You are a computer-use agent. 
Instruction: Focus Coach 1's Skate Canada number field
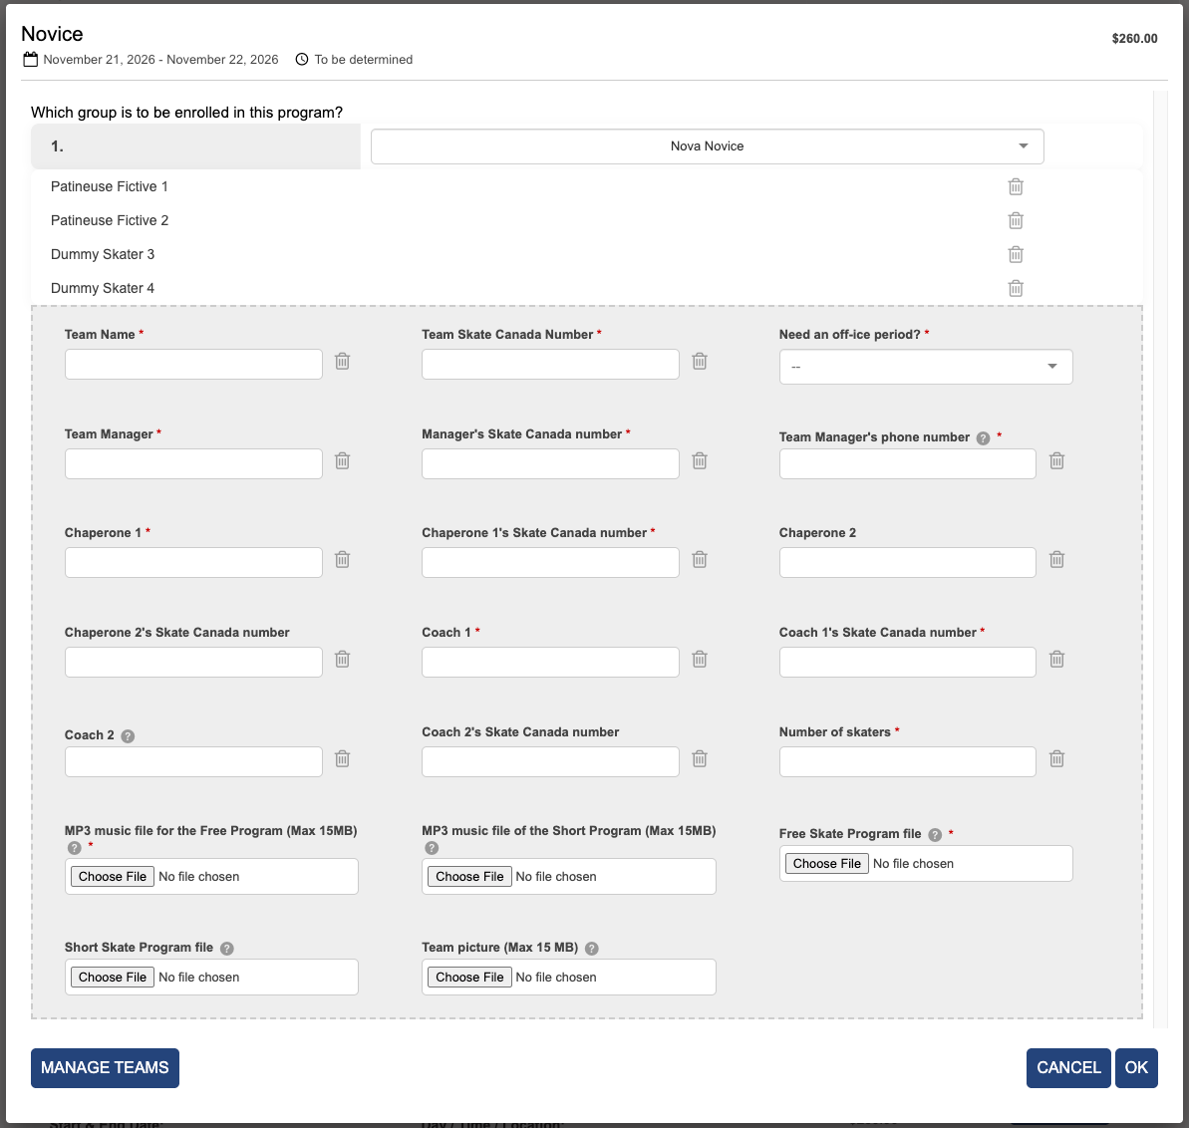[x=908, y=663]
